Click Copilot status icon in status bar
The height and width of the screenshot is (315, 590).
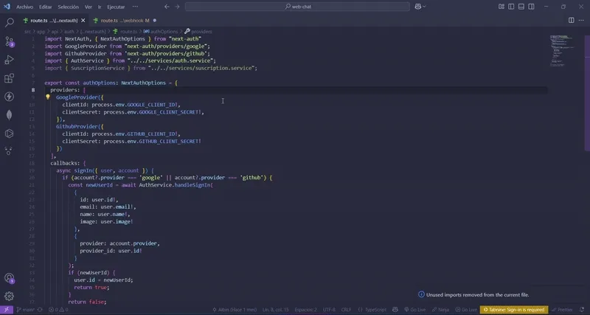395,310
